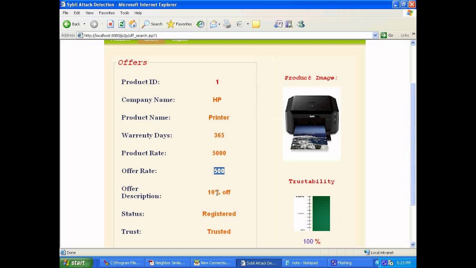Switch to Neighbor Simila... taskbar window

pyautogui.click(x=167, y=263)
